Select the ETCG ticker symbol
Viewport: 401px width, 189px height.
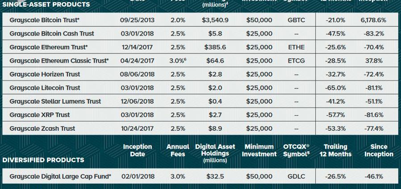(x=296, y=60)
